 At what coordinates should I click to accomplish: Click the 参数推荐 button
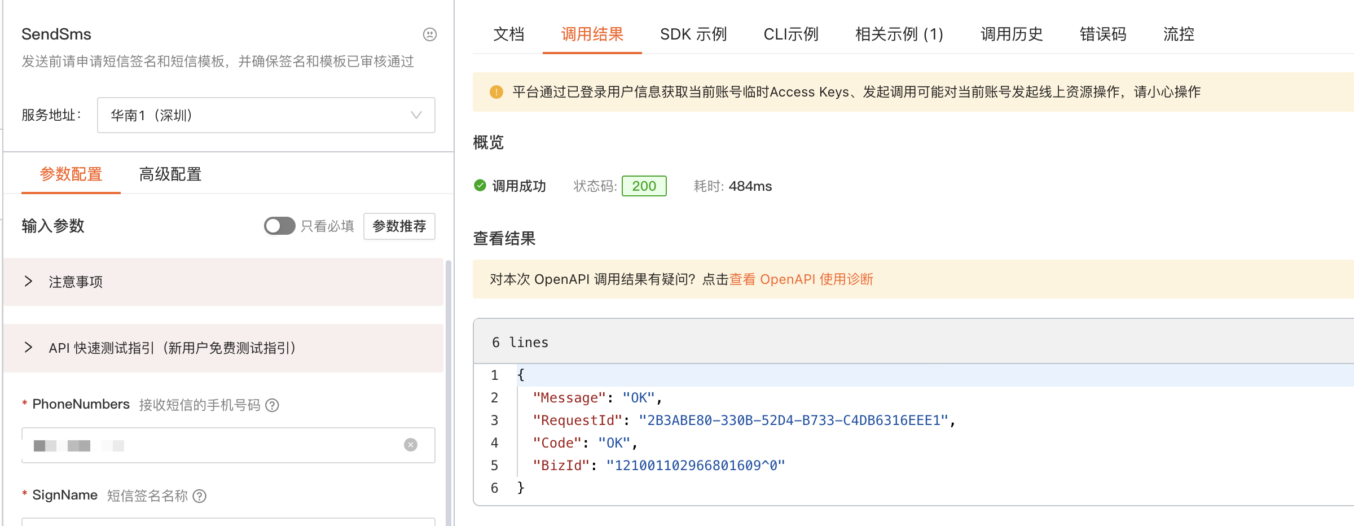(399, 226)
